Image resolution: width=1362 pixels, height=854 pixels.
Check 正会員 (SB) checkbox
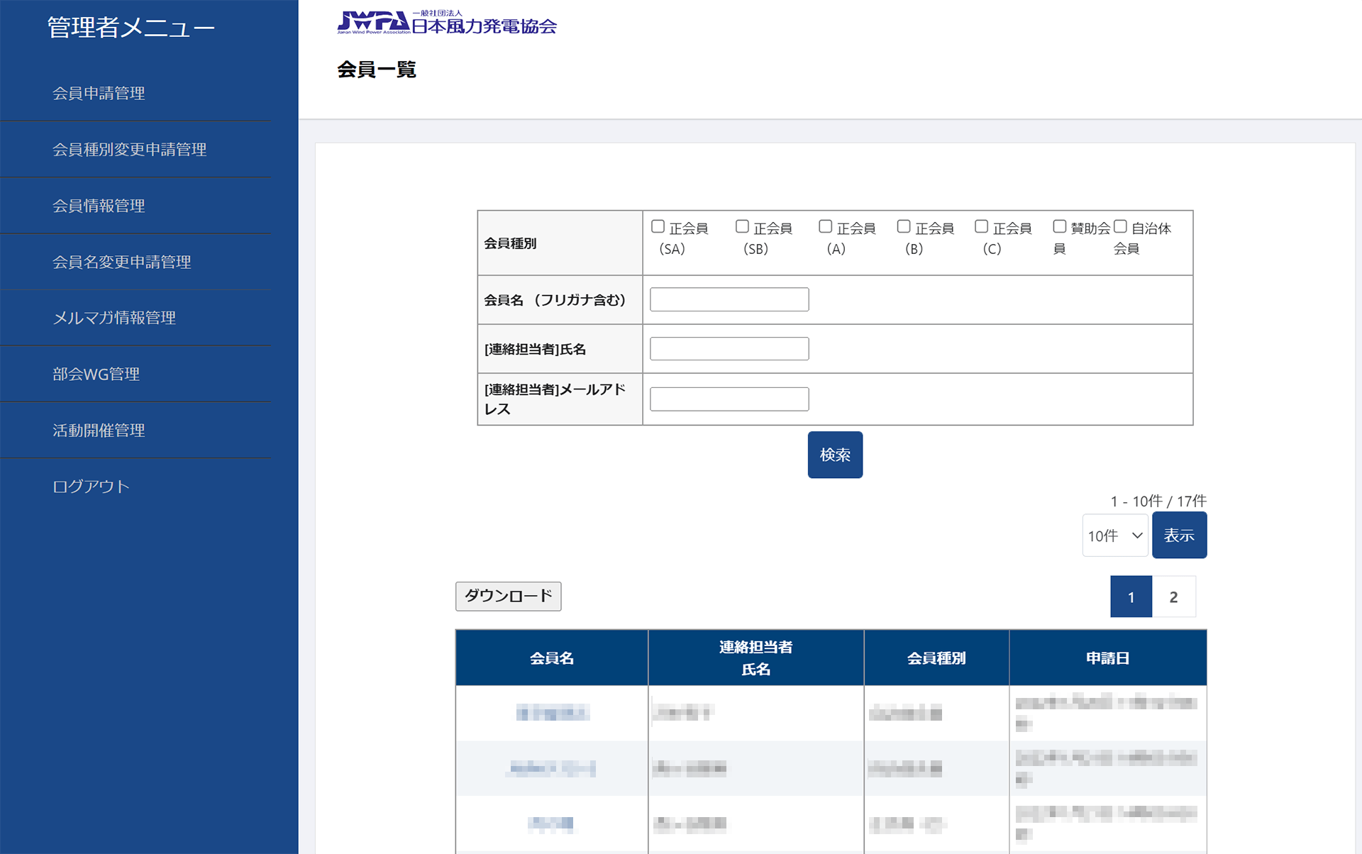pyautogui.click(x=742, y=226)
